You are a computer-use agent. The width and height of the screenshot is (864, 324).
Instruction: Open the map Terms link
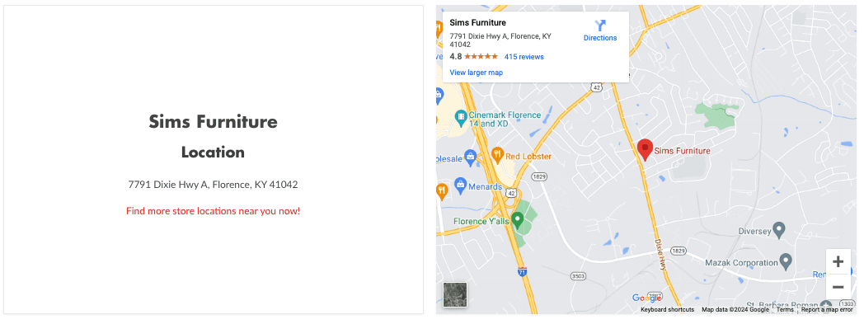785,310
